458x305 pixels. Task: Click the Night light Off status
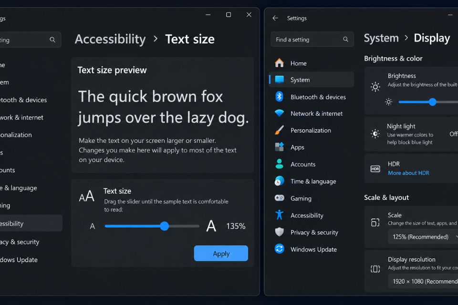[x=454, y=134]
